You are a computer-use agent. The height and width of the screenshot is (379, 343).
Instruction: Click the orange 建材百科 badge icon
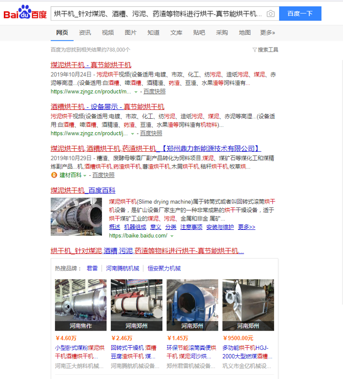54,175
